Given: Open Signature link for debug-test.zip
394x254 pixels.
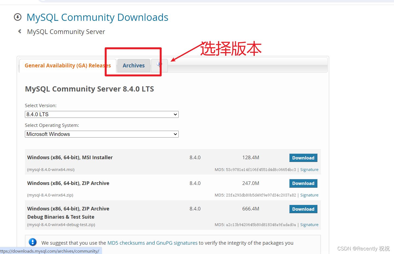Looking at the screenshot, I should [x=309, y=225].
